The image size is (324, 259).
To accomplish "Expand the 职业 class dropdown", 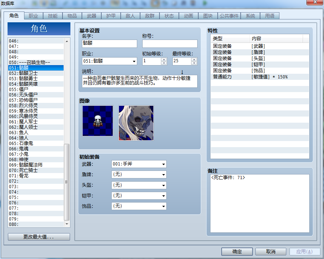I will (x=134, y=61).
